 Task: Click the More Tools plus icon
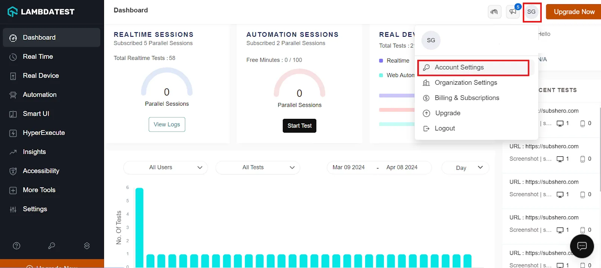tap(13, 190)
